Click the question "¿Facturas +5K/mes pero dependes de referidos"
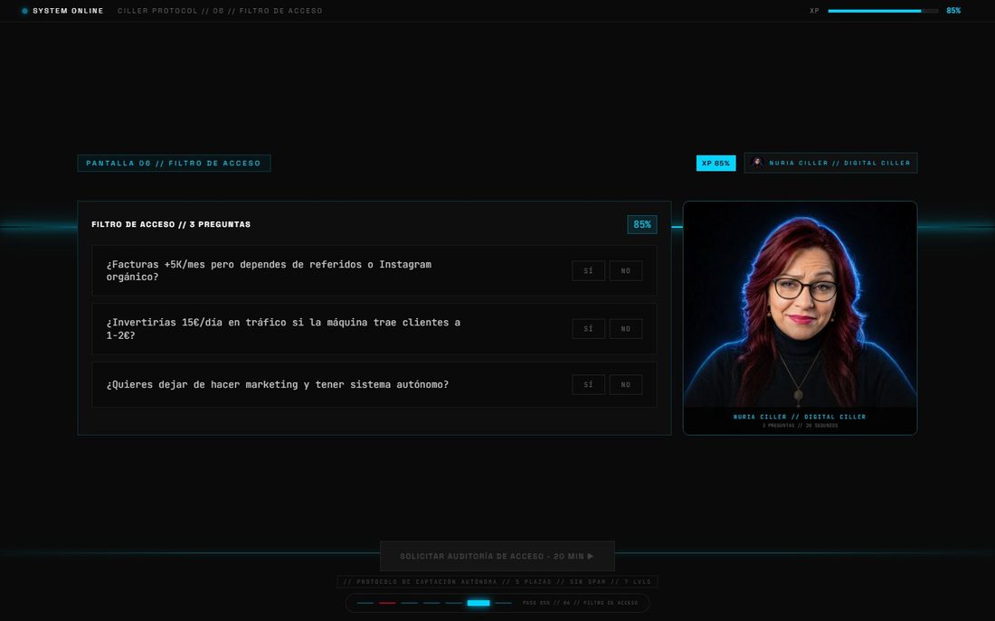This screenshot has width=995, height=621. (x=269, y=271)
